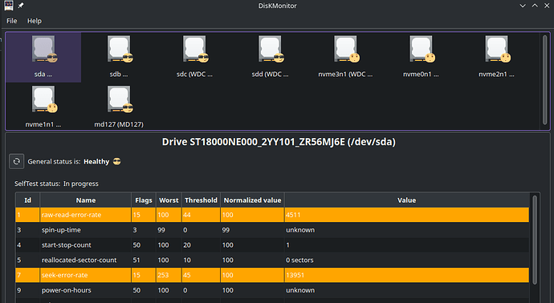Open the Help menu
Screen dimensions: 554x303
click(35, 21)
